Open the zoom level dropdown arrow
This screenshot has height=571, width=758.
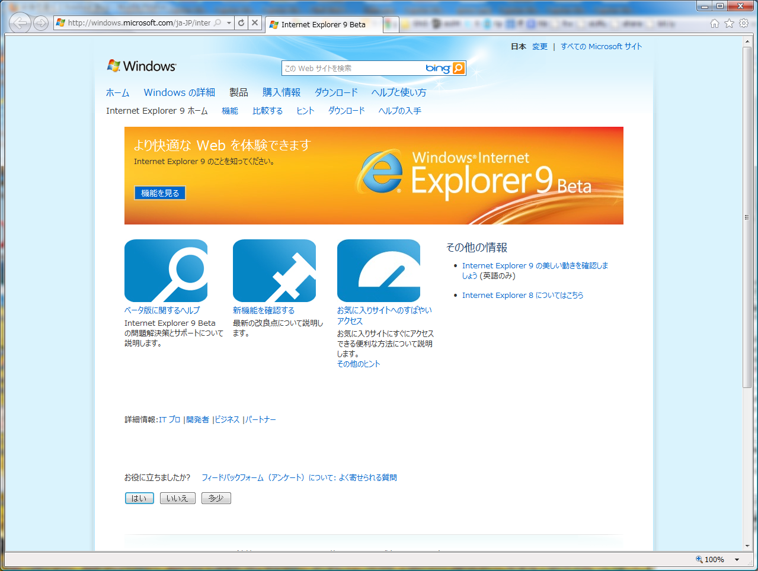point(737,559)
